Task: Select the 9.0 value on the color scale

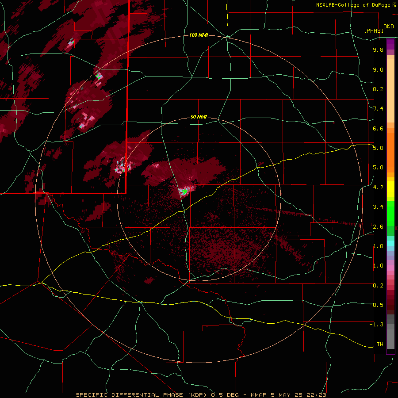Action: pos(378,69)
